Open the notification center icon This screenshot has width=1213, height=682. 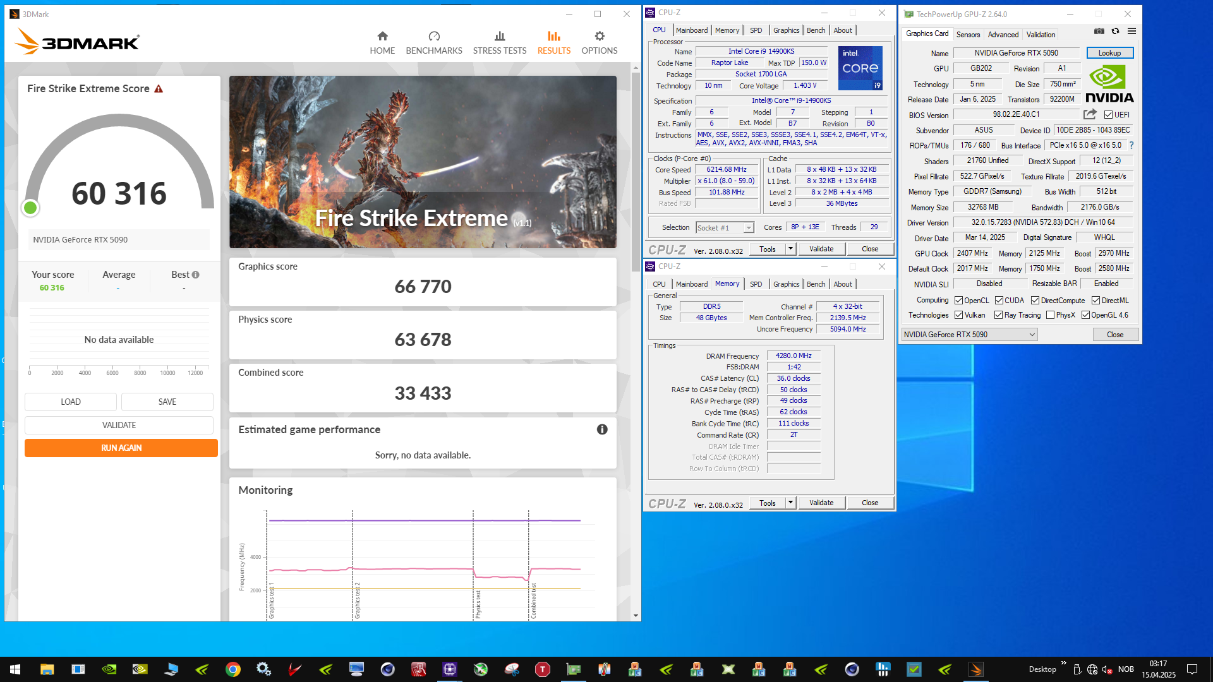pyautogui.click(x=1192, y=669)
